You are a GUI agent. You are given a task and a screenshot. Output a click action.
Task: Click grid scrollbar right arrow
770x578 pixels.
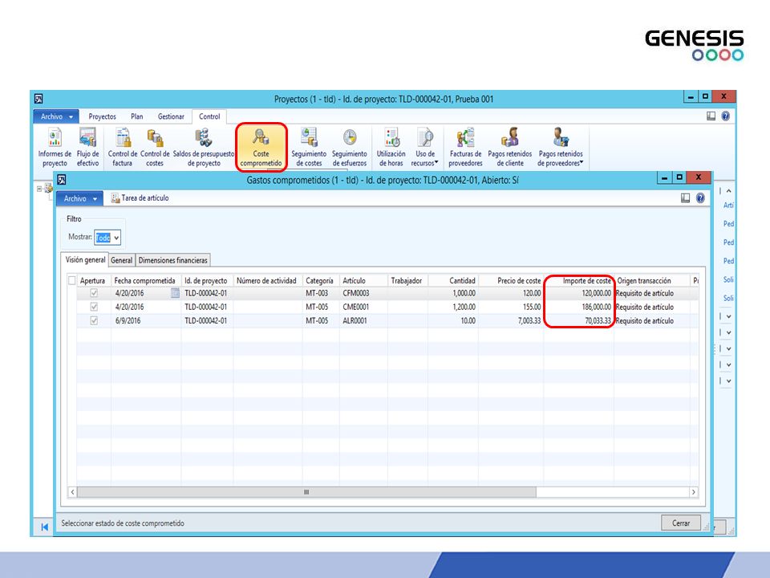tap(693, 492)
